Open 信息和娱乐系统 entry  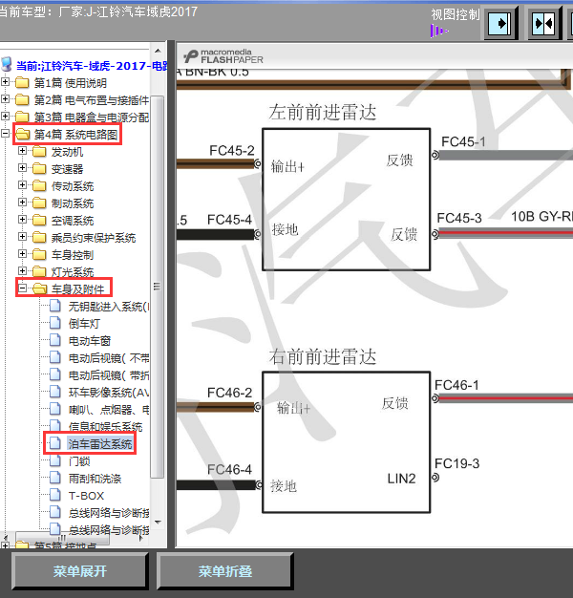106,427
